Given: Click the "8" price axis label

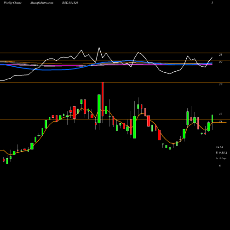Looking at the screenshot, I should tap(220, 166).
